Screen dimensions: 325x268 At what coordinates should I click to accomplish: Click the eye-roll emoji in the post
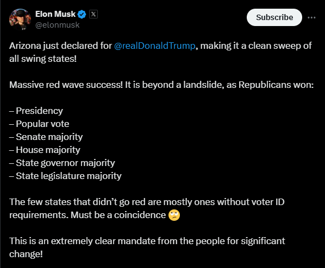click(x=174, y=215)
